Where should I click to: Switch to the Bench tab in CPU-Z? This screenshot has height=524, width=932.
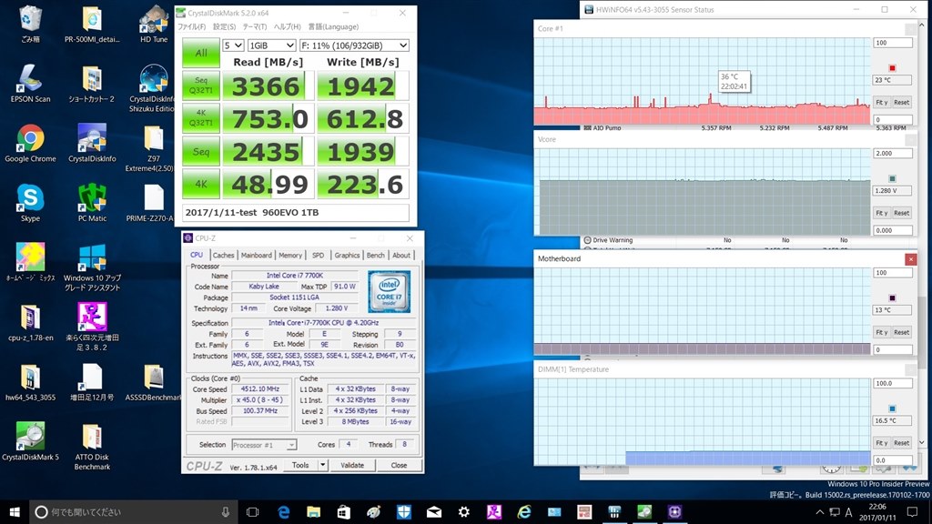(375, 255)
